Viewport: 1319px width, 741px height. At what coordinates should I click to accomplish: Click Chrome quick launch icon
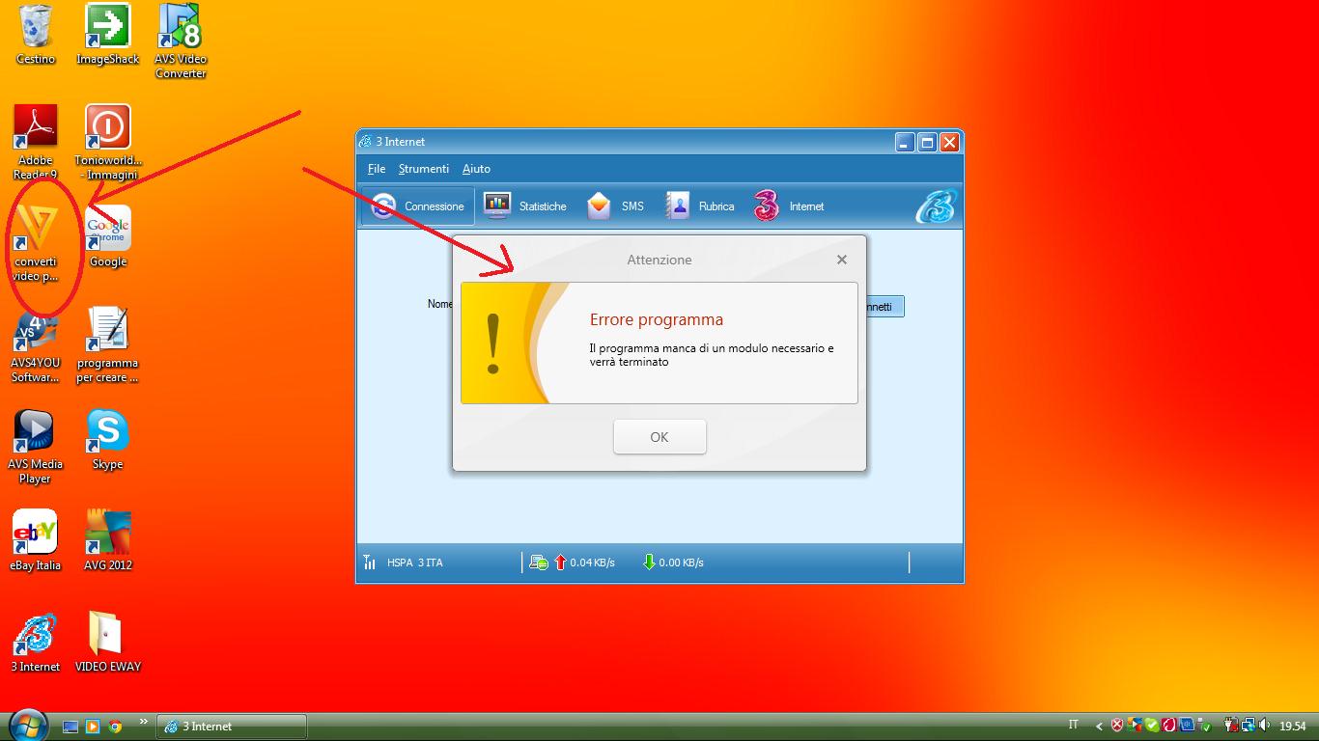116,727
